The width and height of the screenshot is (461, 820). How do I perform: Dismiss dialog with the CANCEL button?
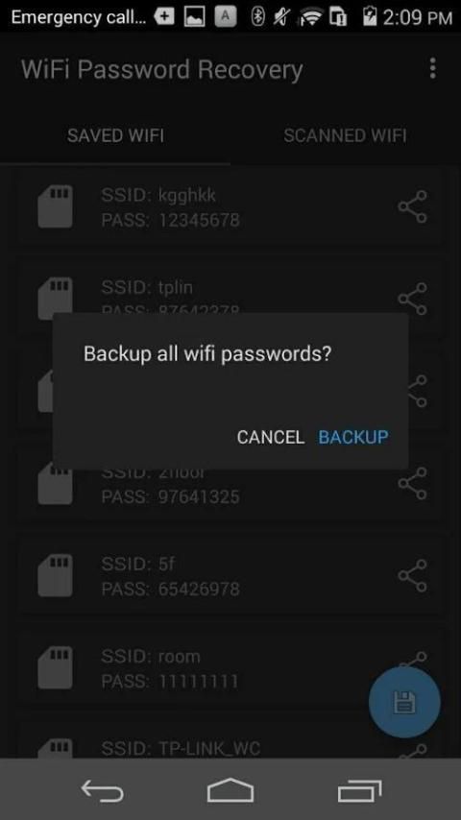[271, 437]
